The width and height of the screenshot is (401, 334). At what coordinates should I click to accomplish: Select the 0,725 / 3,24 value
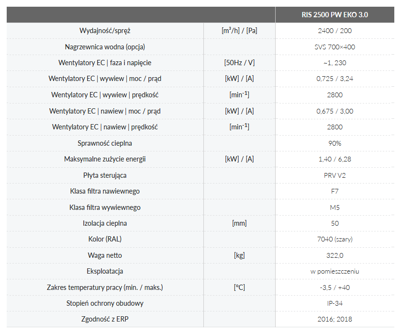pos(334,79)
